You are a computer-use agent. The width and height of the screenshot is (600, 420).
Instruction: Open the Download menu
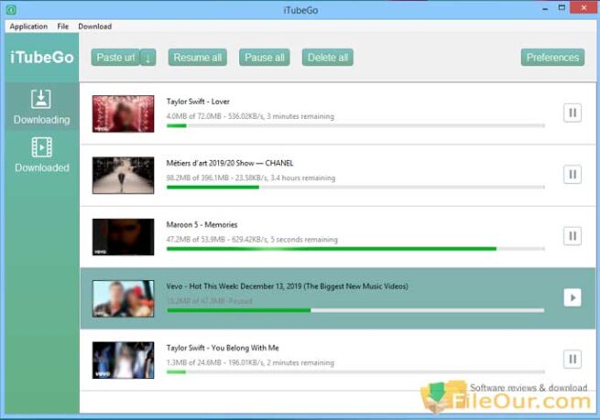tap(95, 27)
